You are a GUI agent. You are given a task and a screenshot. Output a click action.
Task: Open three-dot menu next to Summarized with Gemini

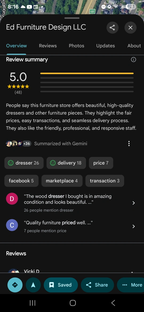[129, 143]
